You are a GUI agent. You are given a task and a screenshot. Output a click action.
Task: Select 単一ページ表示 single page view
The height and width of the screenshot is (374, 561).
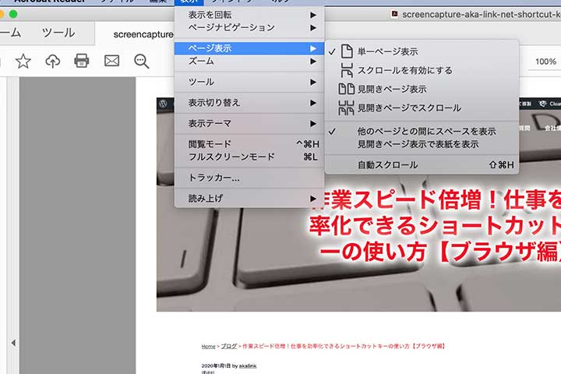422,51
